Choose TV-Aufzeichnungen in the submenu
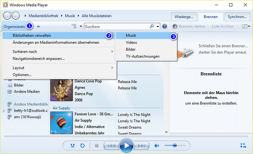 tap(146, 56)
